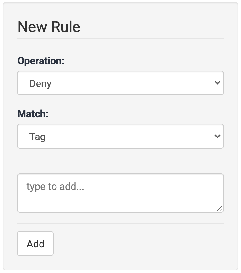Click the 'Operation:' field label
Image resolution: width=241 pixels, height=273 pixels.
[x=41, y=61]
